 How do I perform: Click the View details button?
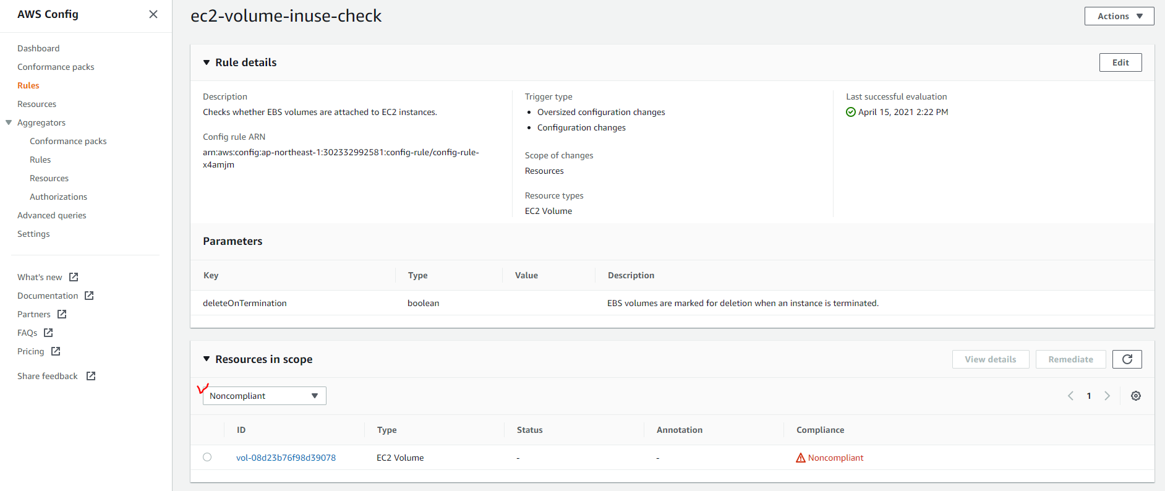(991, 359)
